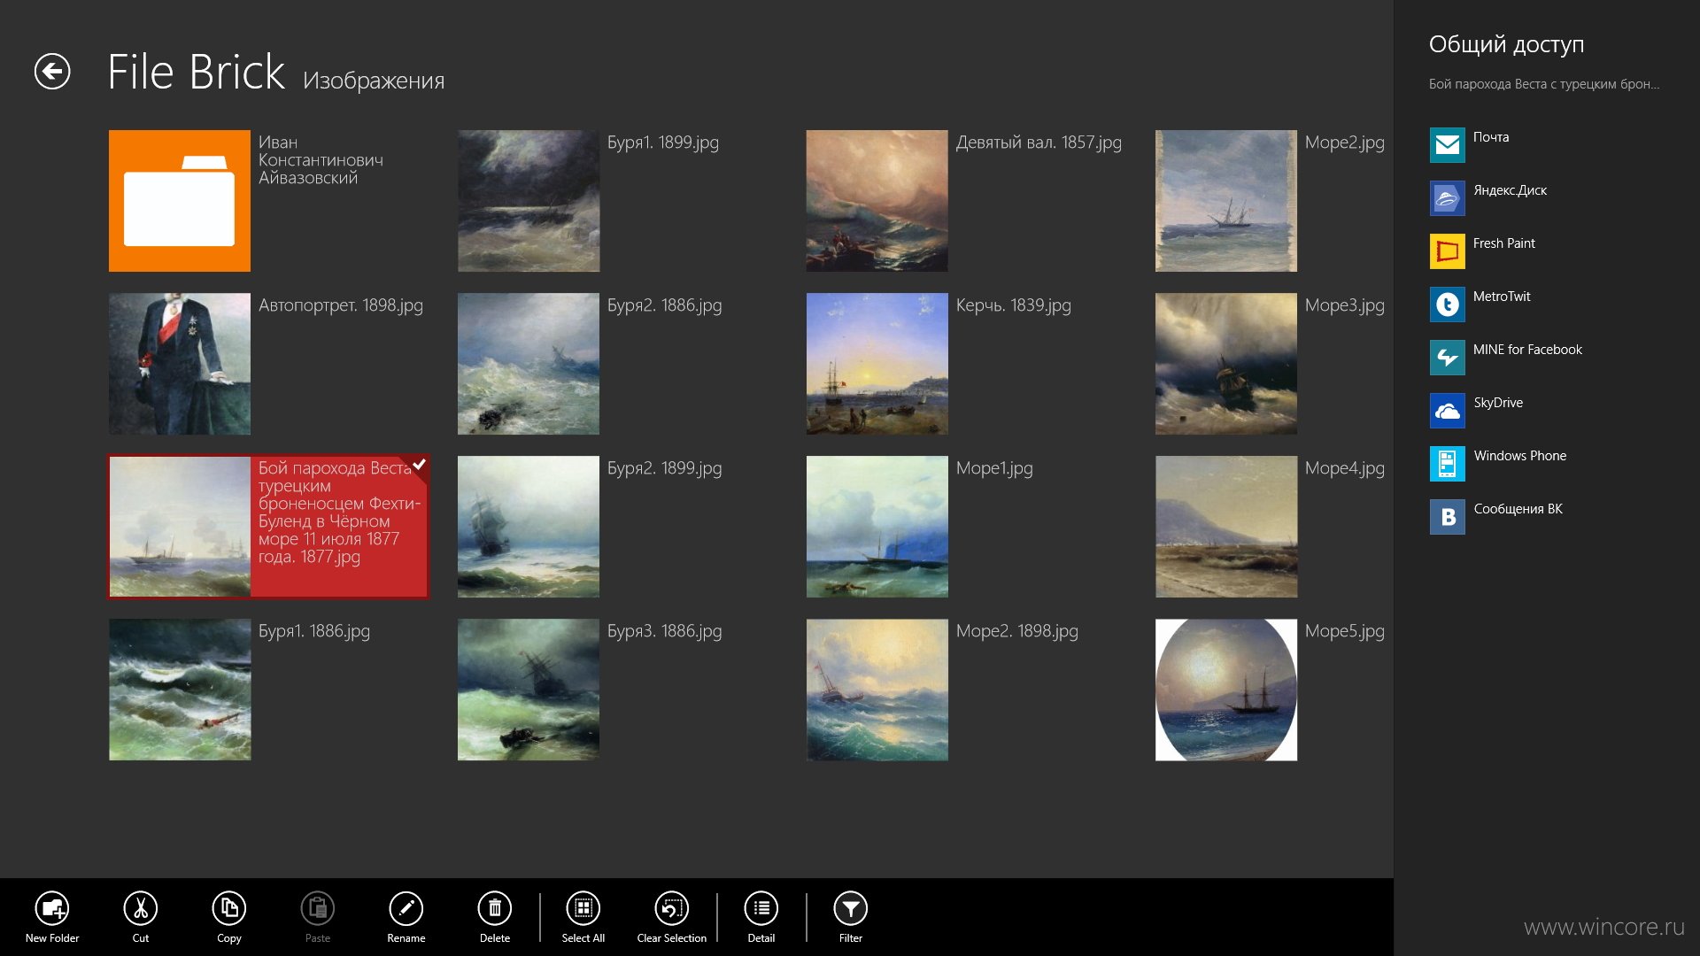Viewport: 1700px width, 956px height.
Task: Select the oval Море5.jpg thumbnail
Action: coord(1226,690)
